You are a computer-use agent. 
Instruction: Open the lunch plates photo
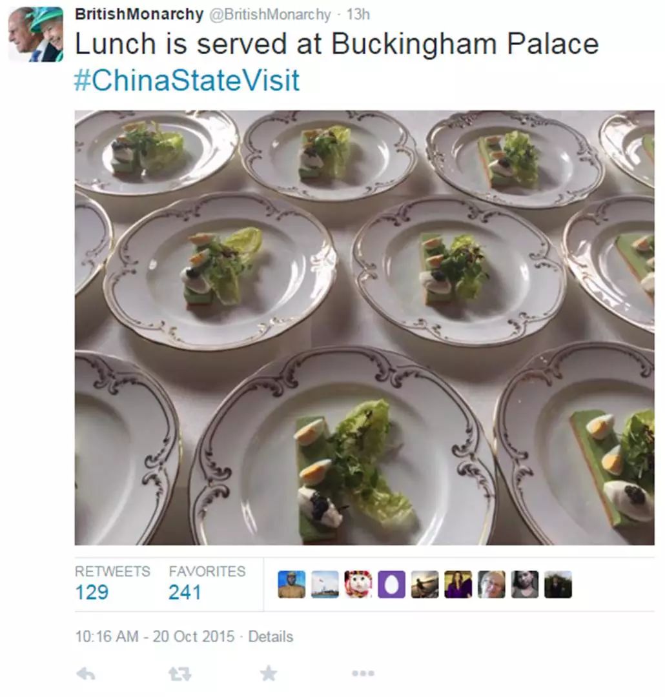tap(364, 328)
